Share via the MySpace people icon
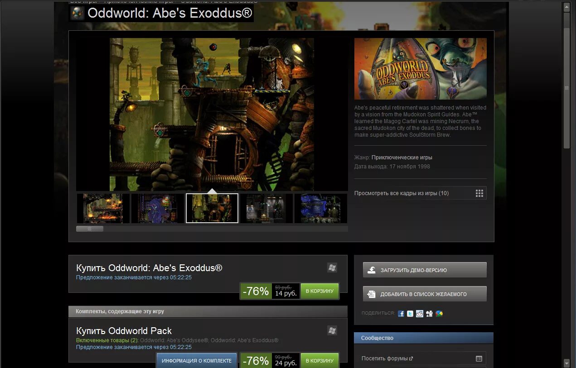This screenshot has width=576, height=368. tap(429, 313)
